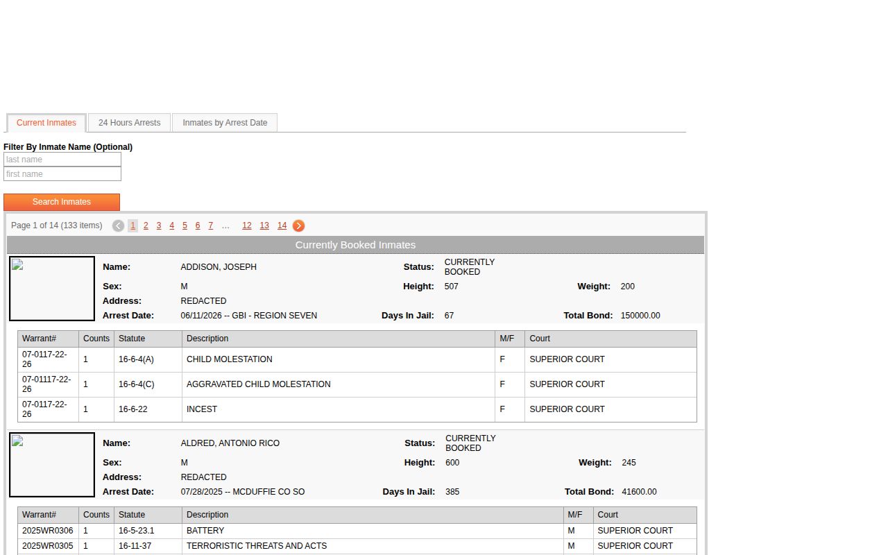Go to the next page arrow
Viewport: 888px width, 555px height.
tap(298, 225)
